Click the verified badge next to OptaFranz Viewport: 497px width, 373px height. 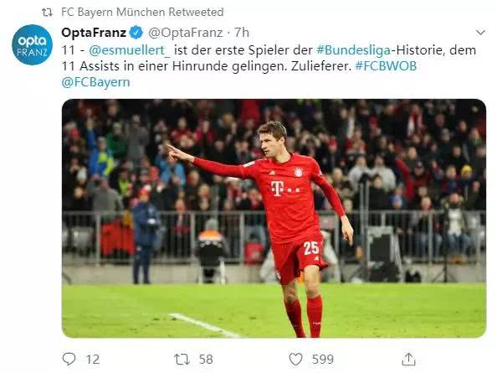pos(136,33)
